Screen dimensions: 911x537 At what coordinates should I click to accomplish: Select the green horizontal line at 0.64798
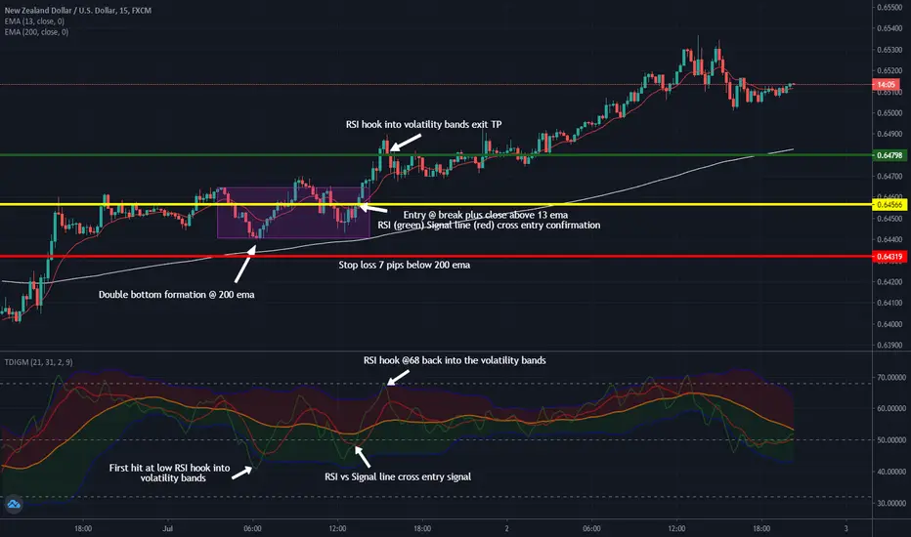[x=436, y=155]
